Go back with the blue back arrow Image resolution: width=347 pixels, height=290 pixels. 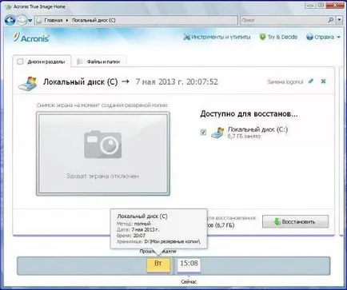(10, 20)
